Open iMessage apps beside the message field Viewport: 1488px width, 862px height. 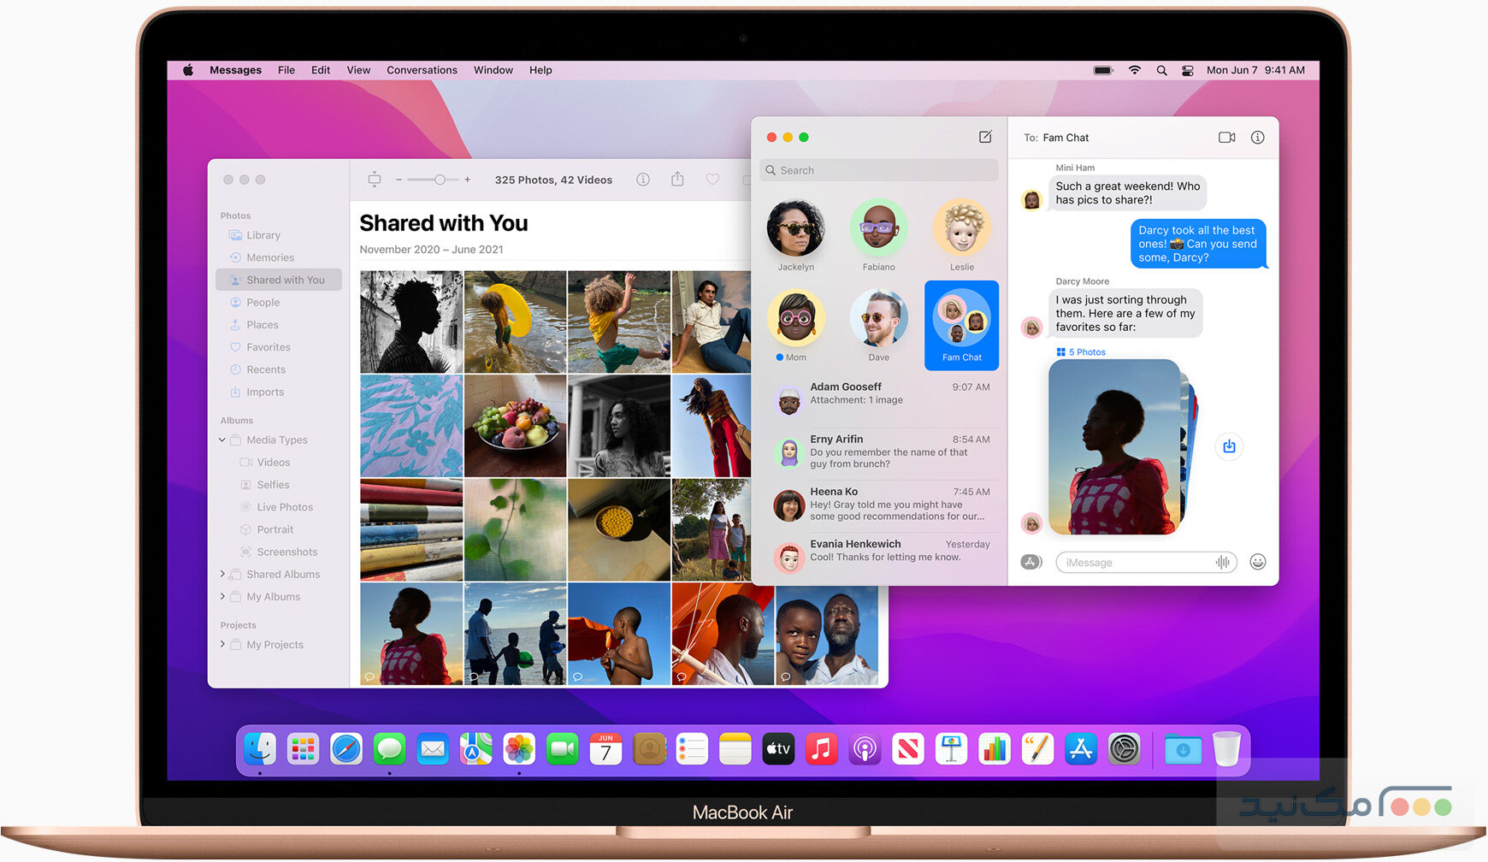click(1030, 562)
